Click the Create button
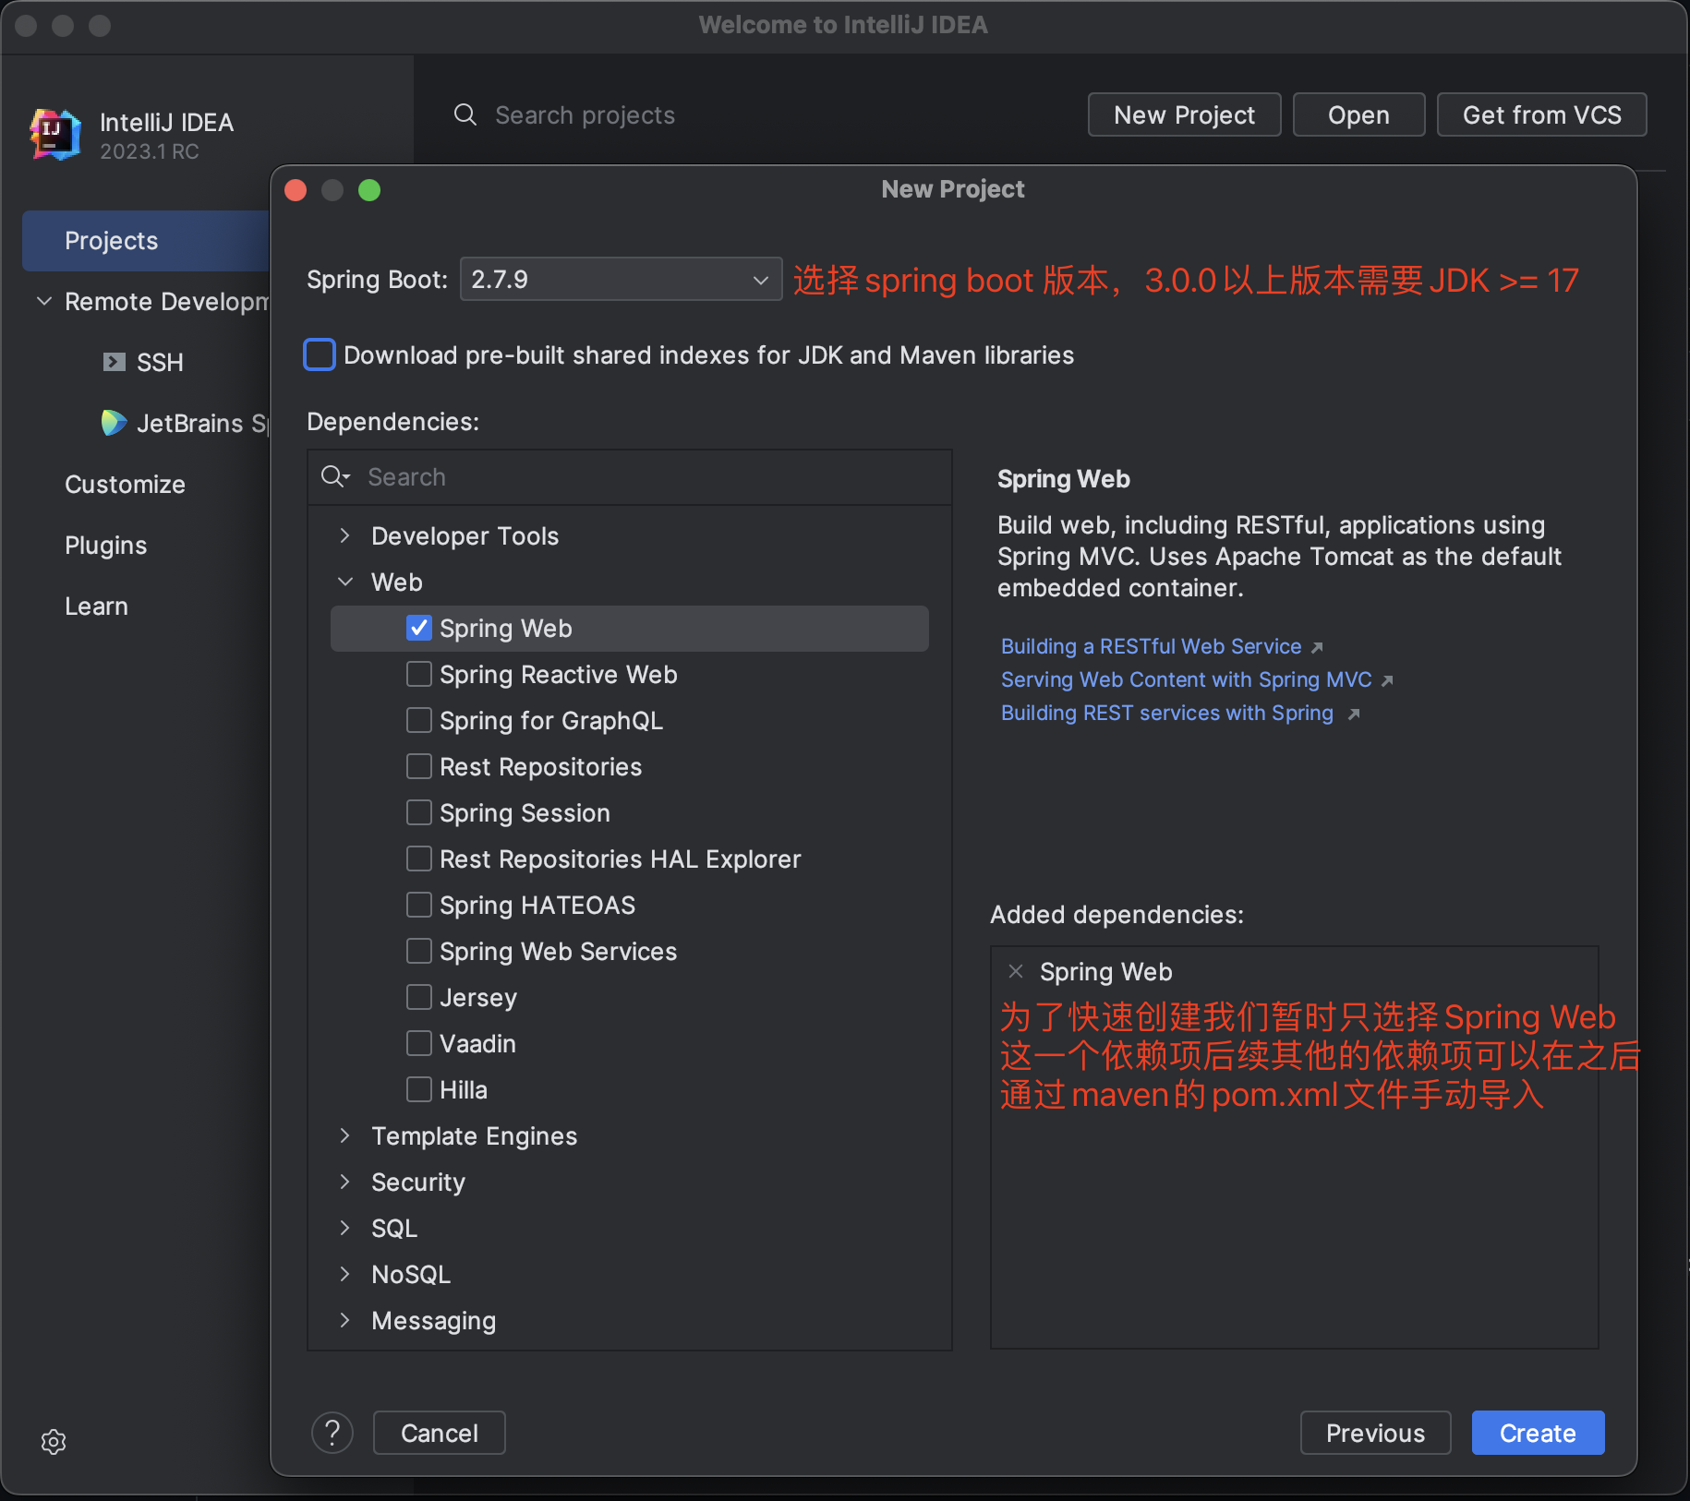This screenshot has width=1690, height=1501. point(1538,1433)
